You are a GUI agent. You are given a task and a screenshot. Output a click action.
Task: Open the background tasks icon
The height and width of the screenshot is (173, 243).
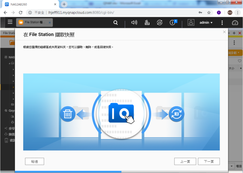tap(147, 23)
